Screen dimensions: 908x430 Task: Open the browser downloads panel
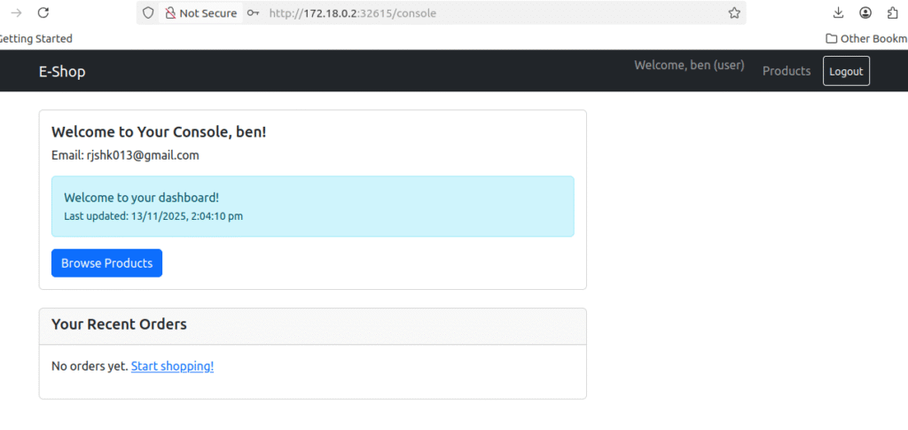tap(839, 13)
